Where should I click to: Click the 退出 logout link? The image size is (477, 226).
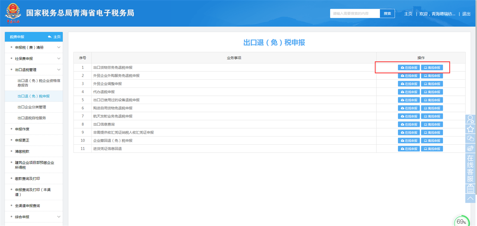click(466, 14)
